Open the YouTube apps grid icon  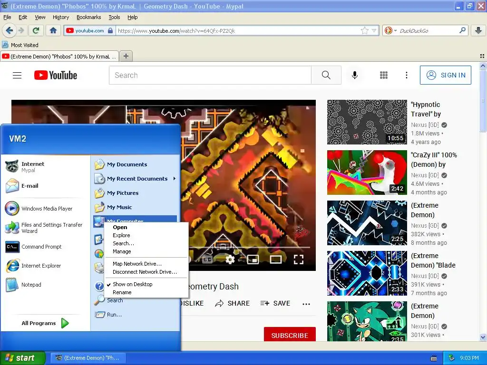(x=384, y=75)
